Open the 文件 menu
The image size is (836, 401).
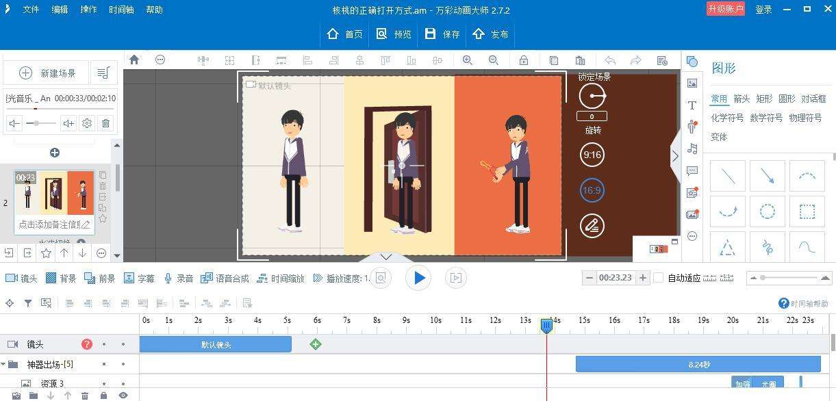pyautogui.click(x=31, y=10)
